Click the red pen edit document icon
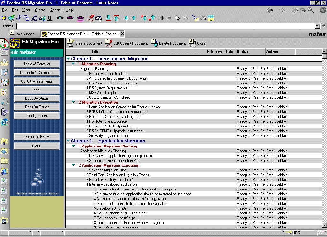The width and height of the screenshot is (327, 237). coord(90,18)
